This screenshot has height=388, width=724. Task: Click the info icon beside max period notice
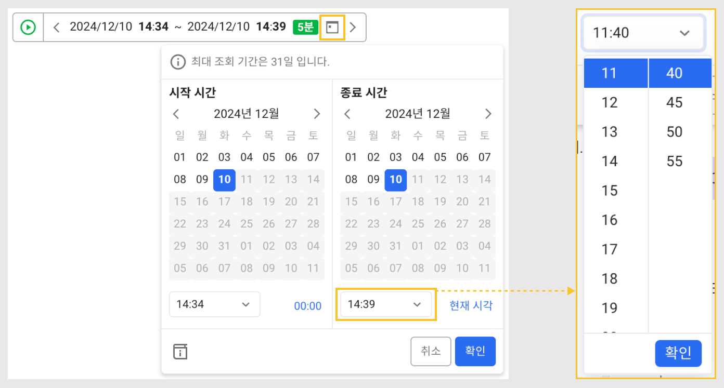[178, 62]
